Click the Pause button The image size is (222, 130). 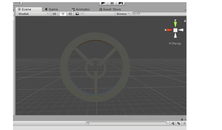(112, 4)
